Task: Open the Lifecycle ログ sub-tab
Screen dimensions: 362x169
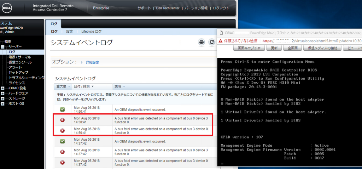Action: tap(92, 32)
